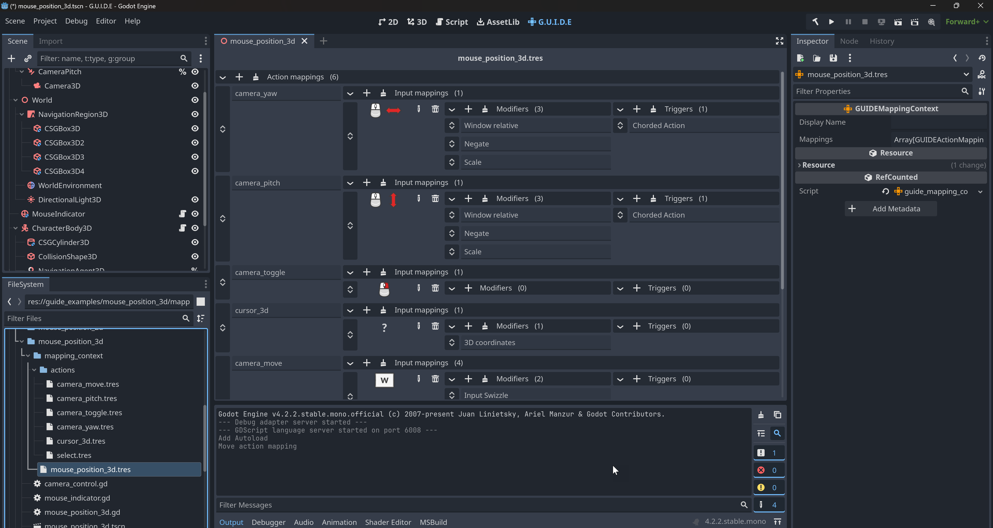
Task: Open the Debugger bottom panel
Action: 268,522
